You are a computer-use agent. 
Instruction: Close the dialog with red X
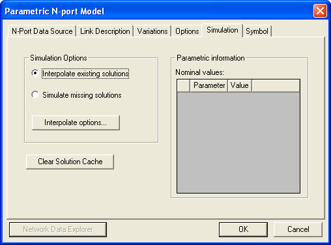[320, 11]
